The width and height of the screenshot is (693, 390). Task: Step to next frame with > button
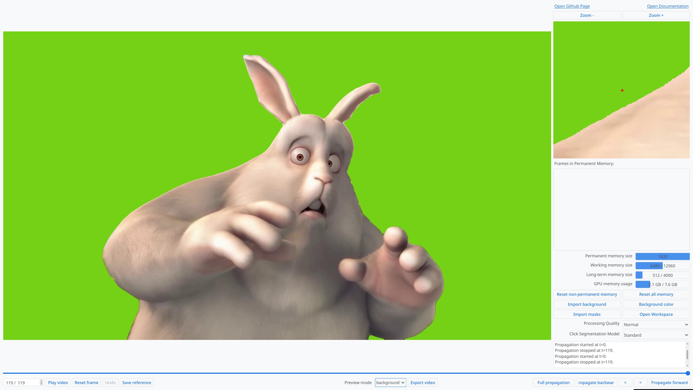(640, 382)
